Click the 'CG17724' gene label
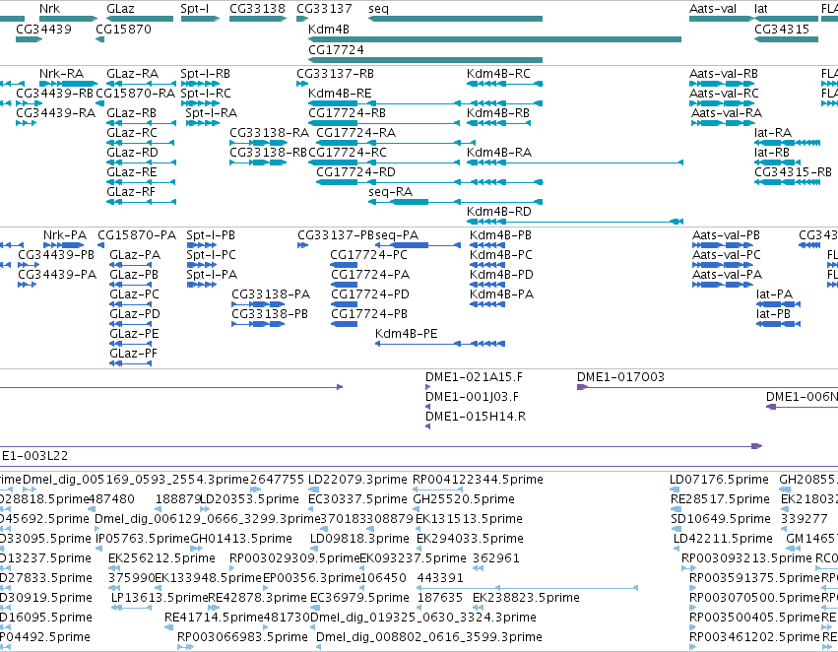 tap(336, 49)
